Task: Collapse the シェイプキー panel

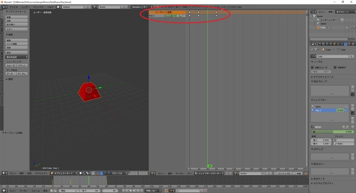Action: 319,100
